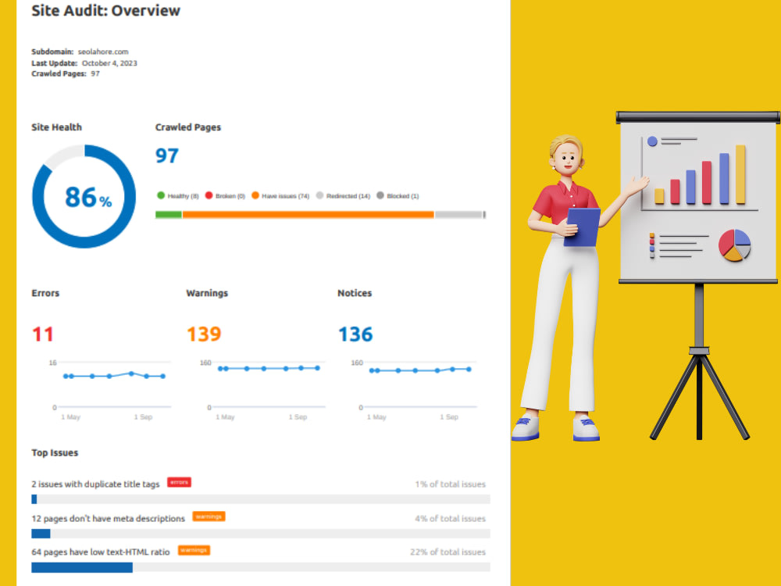Image resolution: width=781 pixels, height=586 pixels.
Task: Click the gray redirected segment of crawled bar
Action: tap(458, 215)
